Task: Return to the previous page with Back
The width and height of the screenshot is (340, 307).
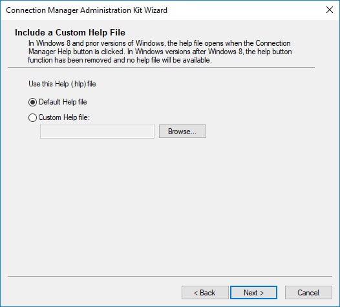Action: tap(205, 293)
